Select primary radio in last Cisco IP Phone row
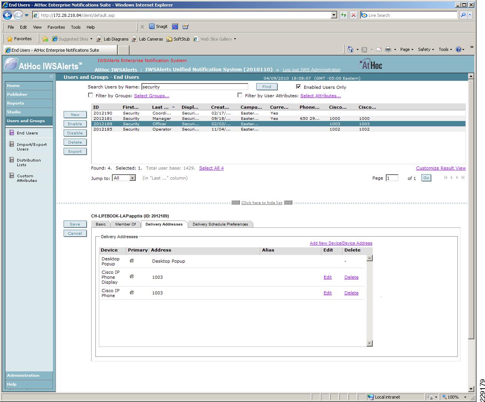Screen dimensions: 485x402 (x=132, y=293)
